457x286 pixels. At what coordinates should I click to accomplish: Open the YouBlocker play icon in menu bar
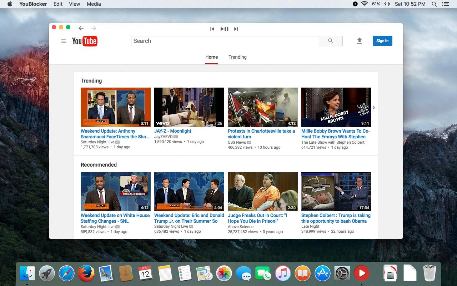pyautogui.click(x=355, y=4)
